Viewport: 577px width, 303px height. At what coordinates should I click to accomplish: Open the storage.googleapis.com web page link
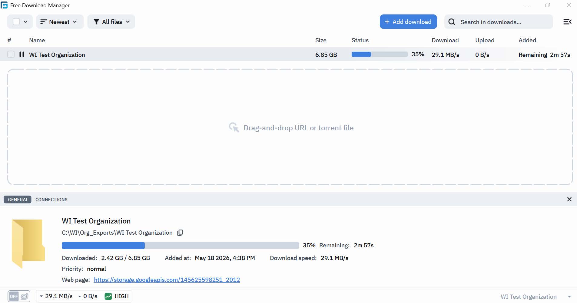pos(167,280)
